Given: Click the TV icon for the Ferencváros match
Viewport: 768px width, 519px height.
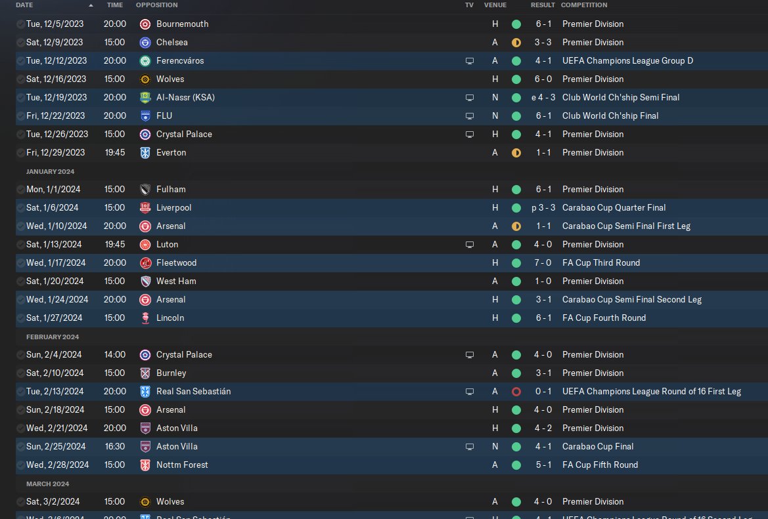Looking at the screenshot, I should pos(469,61).
